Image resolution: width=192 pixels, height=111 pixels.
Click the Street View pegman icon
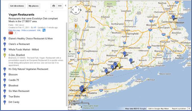[76, 26]
